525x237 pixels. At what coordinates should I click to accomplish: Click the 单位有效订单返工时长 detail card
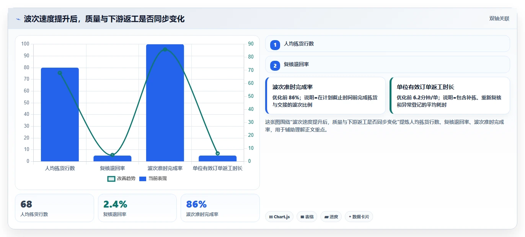tap(450, 96)
